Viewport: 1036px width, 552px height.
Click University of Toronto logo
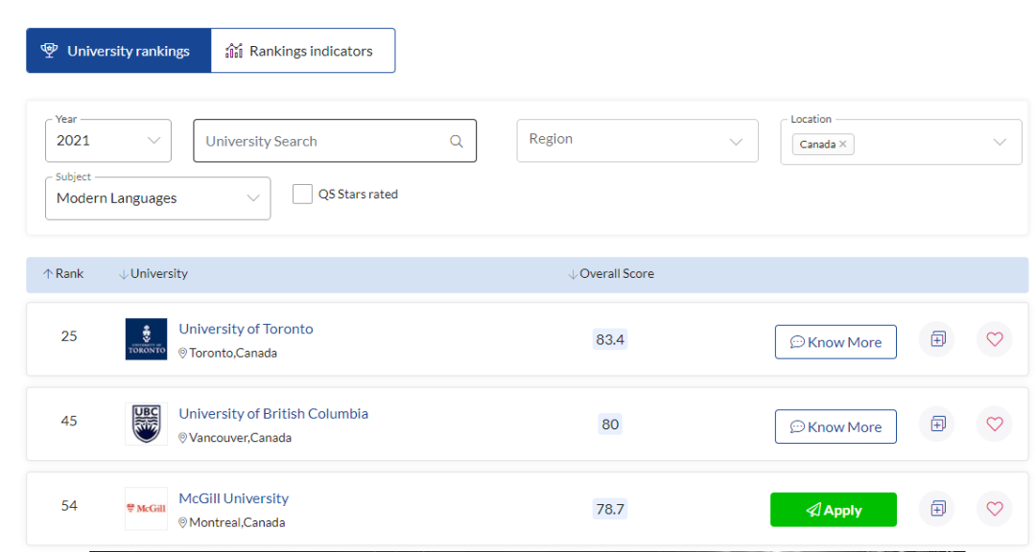coord(146,339)
